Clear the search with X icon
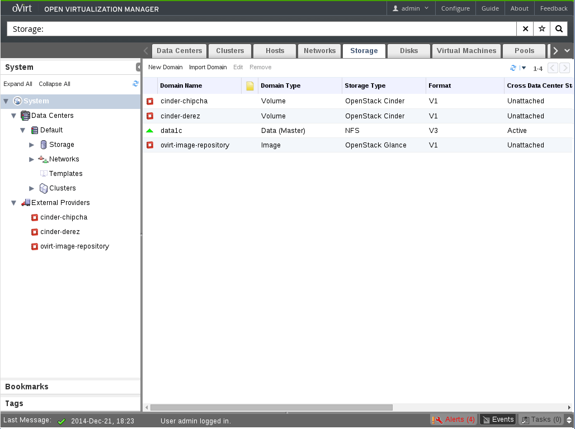 pyautogui.click(x=525, y=29)
